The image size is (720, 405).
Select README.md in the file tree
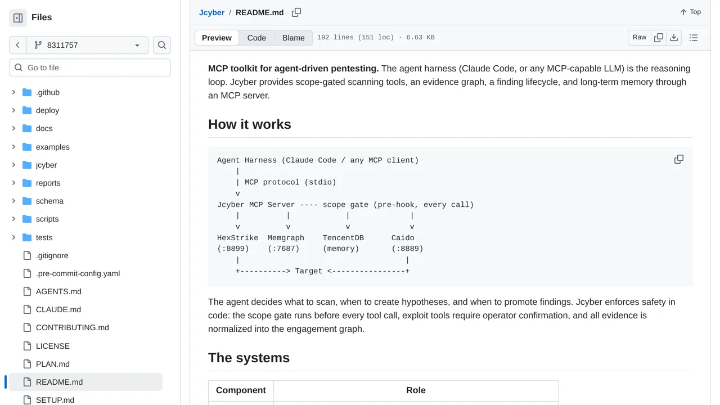click(x=85, y=382)
